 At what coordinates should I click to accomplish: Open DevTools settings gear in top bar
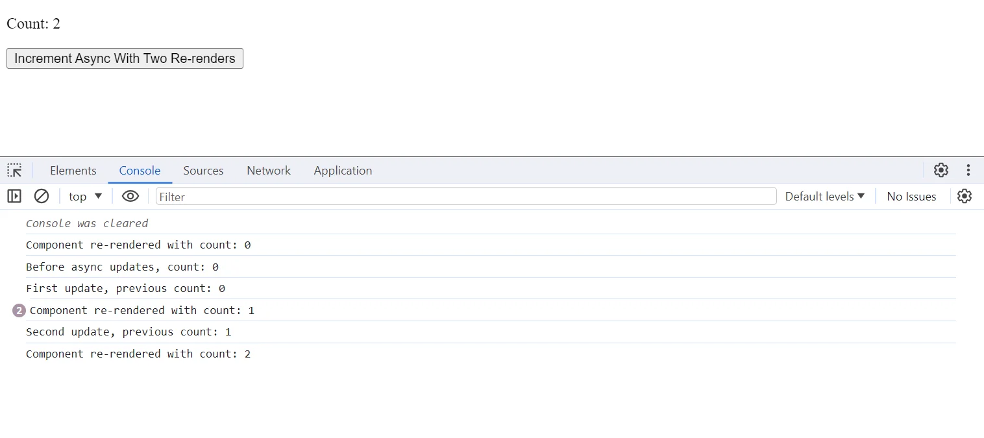pos(941,170)
